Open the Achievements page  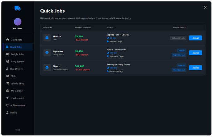pos(17,105)
